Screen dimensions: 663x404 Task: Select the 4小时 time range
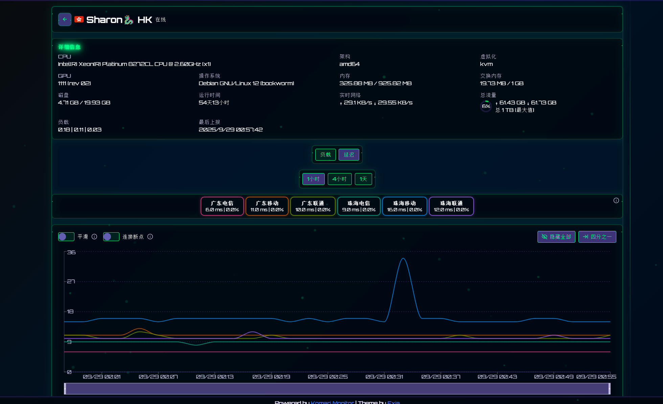(339, 179)
